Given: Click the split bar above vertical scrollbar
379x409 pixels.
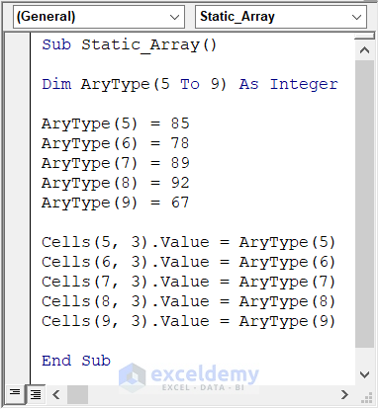Looking at the screenshot, I should [364, 36].
